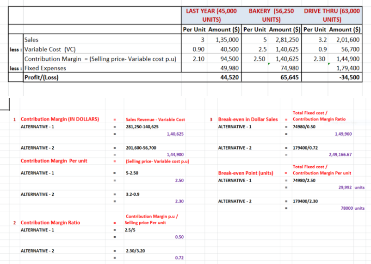Select the drive thru per unit price 3.2
This screenshot has height=264, width=371.
click(x=322, y=39)
